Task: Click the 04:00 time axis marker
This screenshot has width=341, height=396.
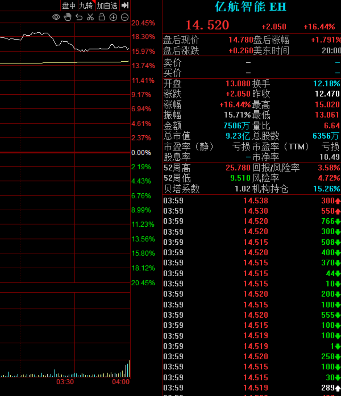Action: 121,382
